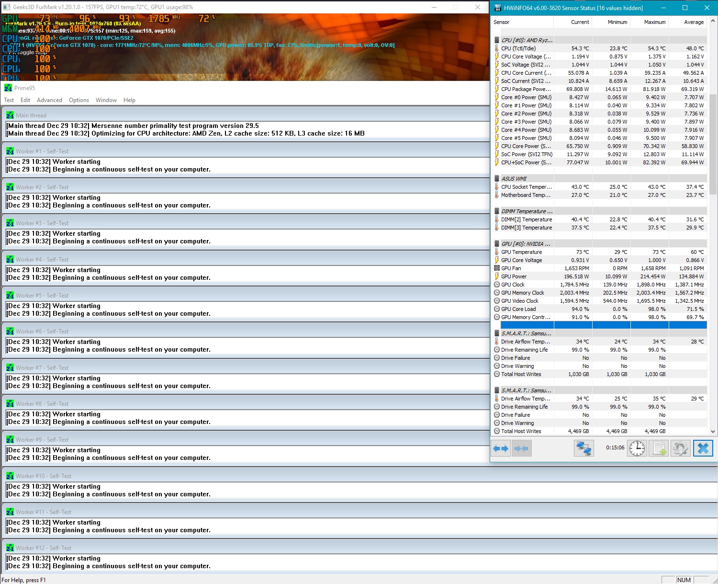The width and height of the screenshot is (718, 584).
Task: Click the collapse columns arrows button in HWiNFO
Action: [521, 449]
